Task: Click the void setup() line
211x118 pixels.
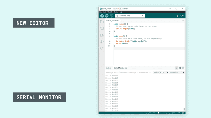Action: [x=121, y=24]
